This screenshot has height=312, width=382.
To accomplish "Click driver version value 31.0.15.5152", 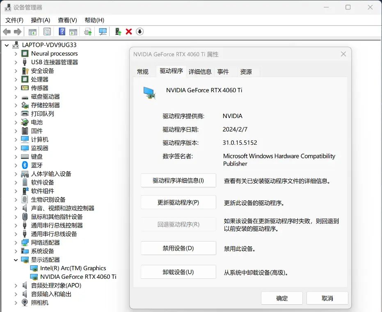I will (240, 143).
